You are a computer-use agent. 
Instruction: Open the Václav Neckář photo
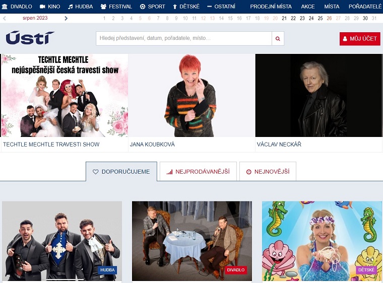coord(318,95)
